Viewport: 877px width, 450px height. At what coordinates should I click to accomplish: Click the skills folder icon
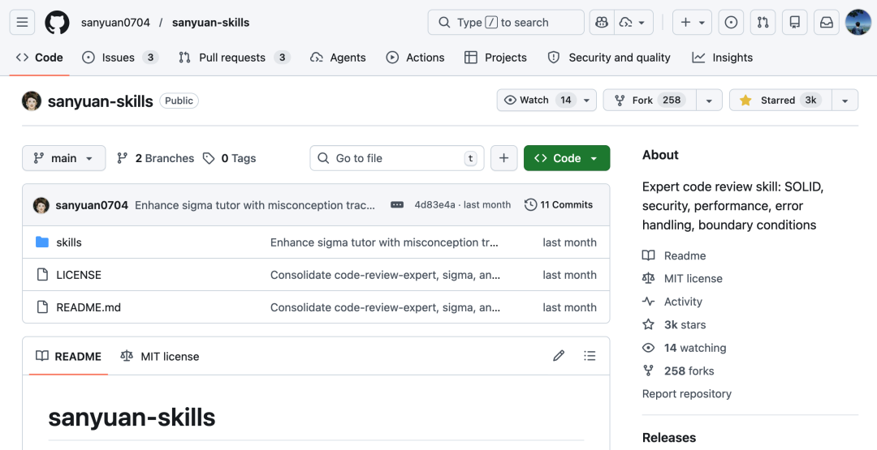pyautogui.click(x=42, y=242)
